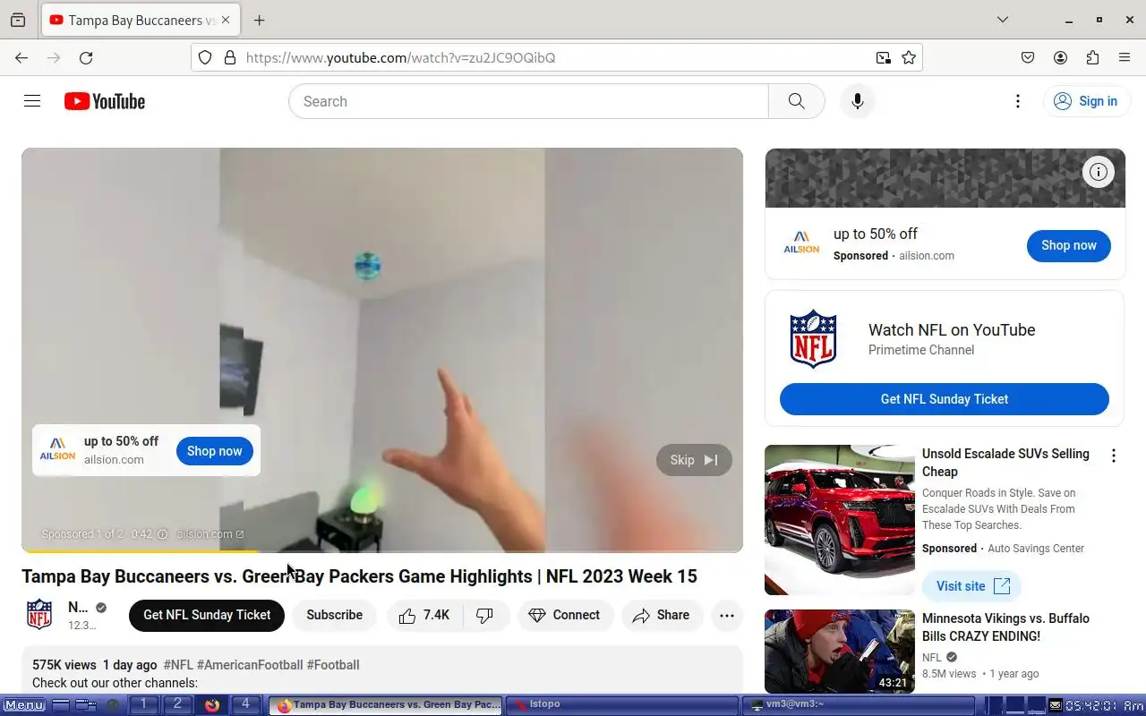Click the ad progress bar
1146x716 pixels.
(x=382, y=550)
